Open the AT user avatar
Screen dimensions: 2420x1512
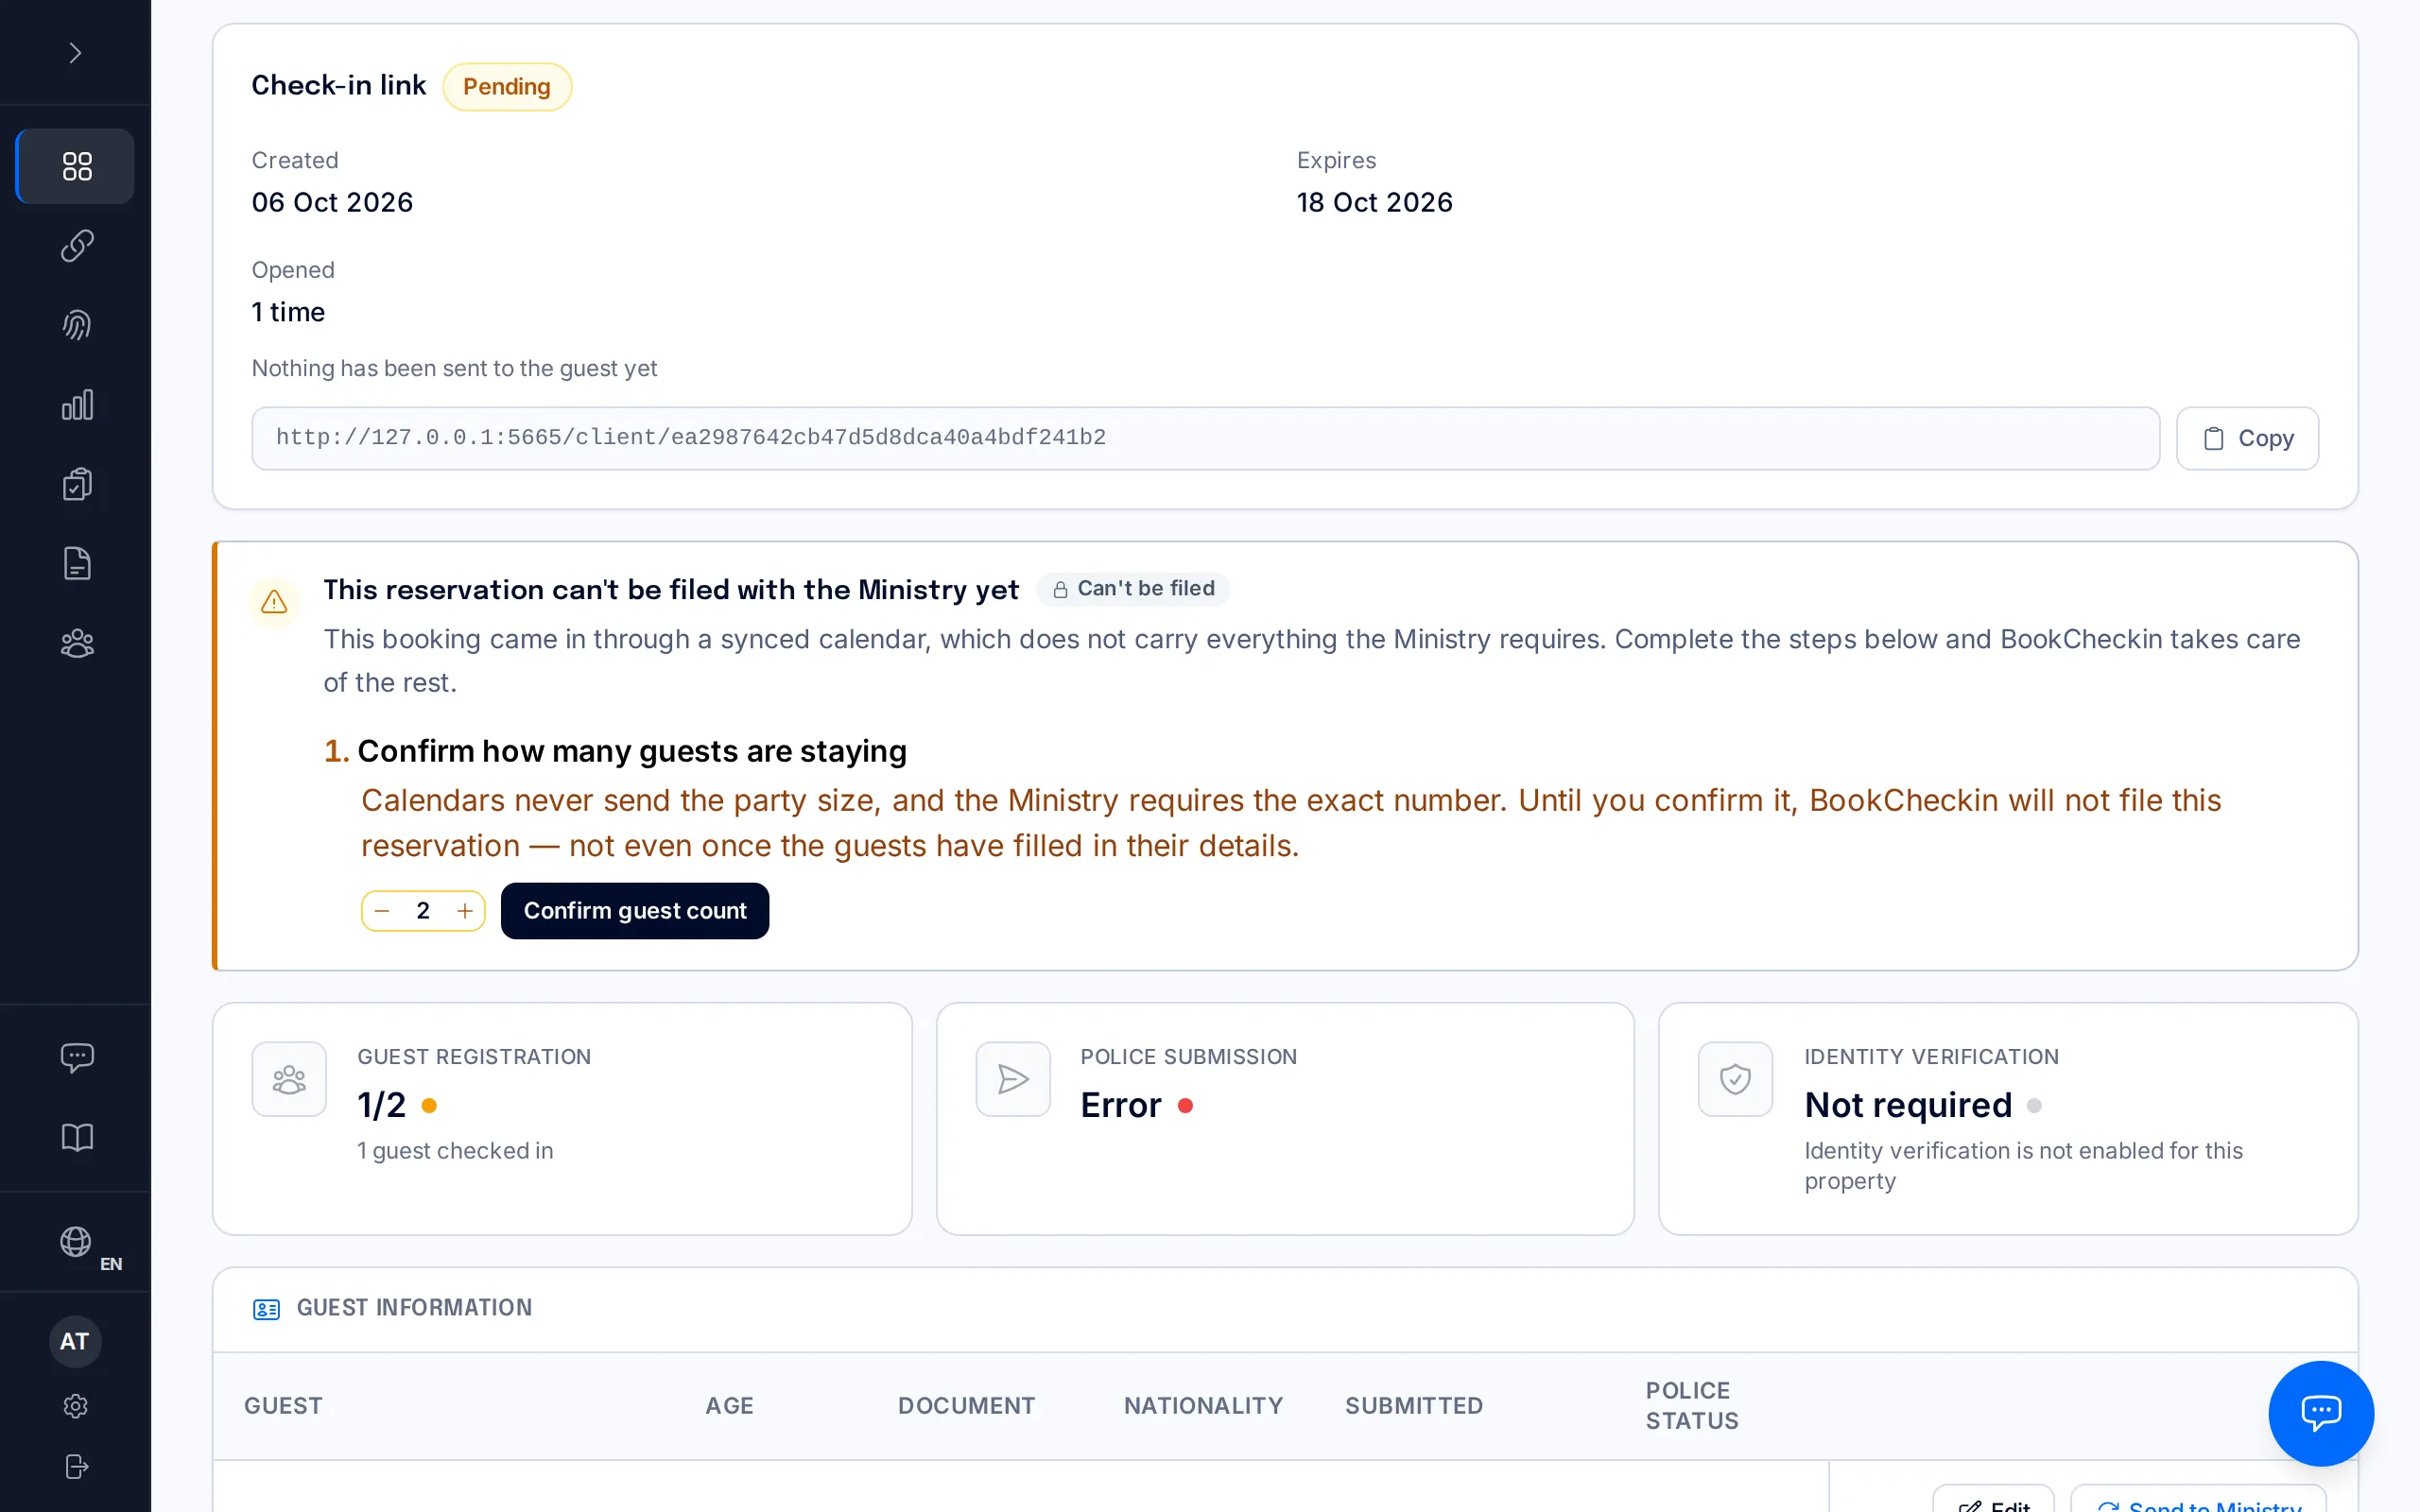[x=75, y=1342]
